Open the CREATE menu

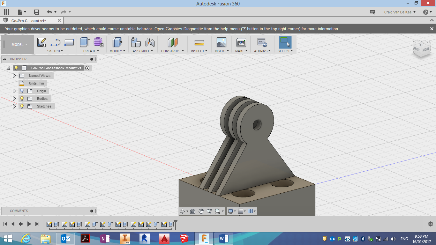[91, 51]
